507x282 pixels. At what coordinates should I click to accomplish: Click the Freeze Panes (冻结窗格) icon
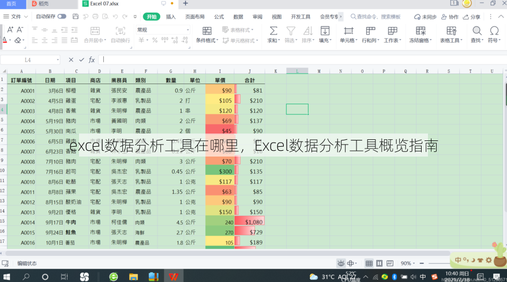coord(420,31)
